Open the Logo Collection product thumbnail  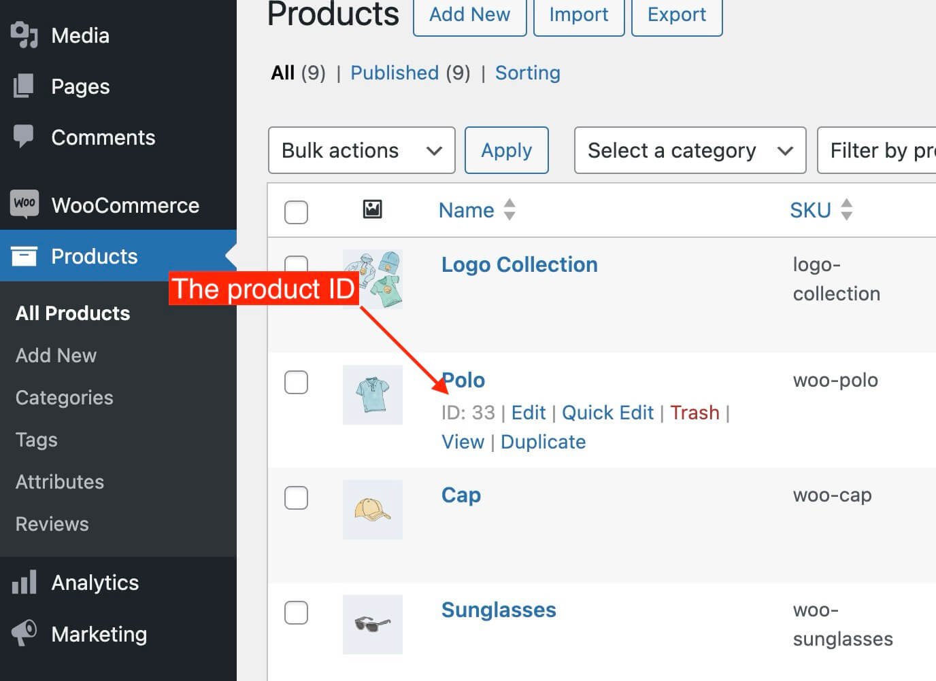click(373, 279)
